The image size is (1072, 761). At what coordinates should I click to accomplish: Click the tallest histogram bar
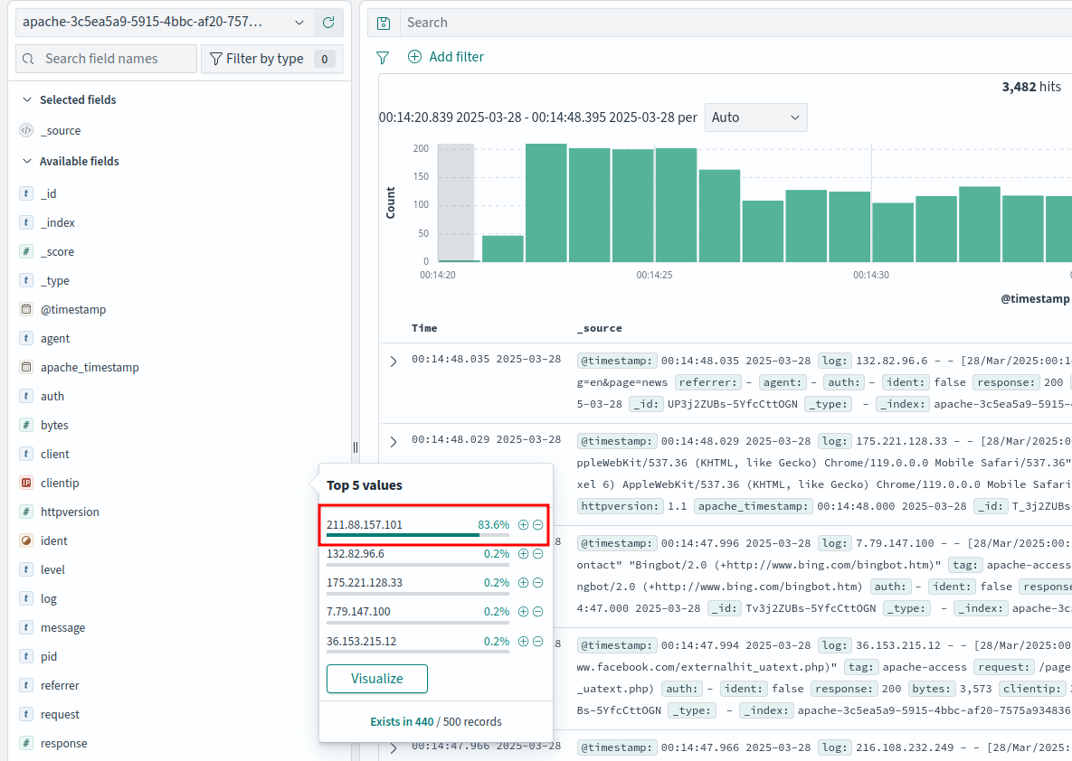tap(546, 202)
